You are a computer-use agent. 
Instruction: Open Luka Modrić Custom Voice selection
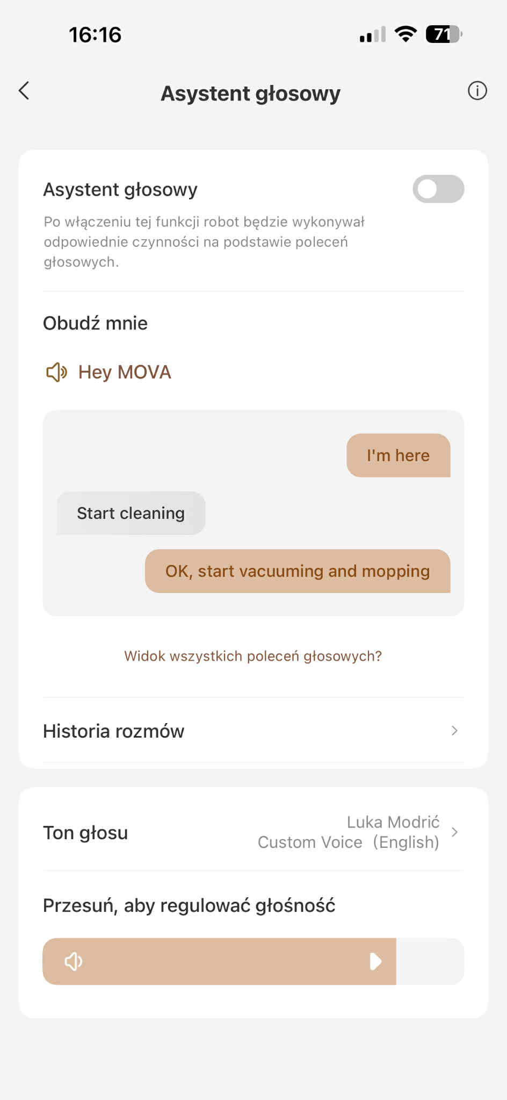(x=349, y=832)
